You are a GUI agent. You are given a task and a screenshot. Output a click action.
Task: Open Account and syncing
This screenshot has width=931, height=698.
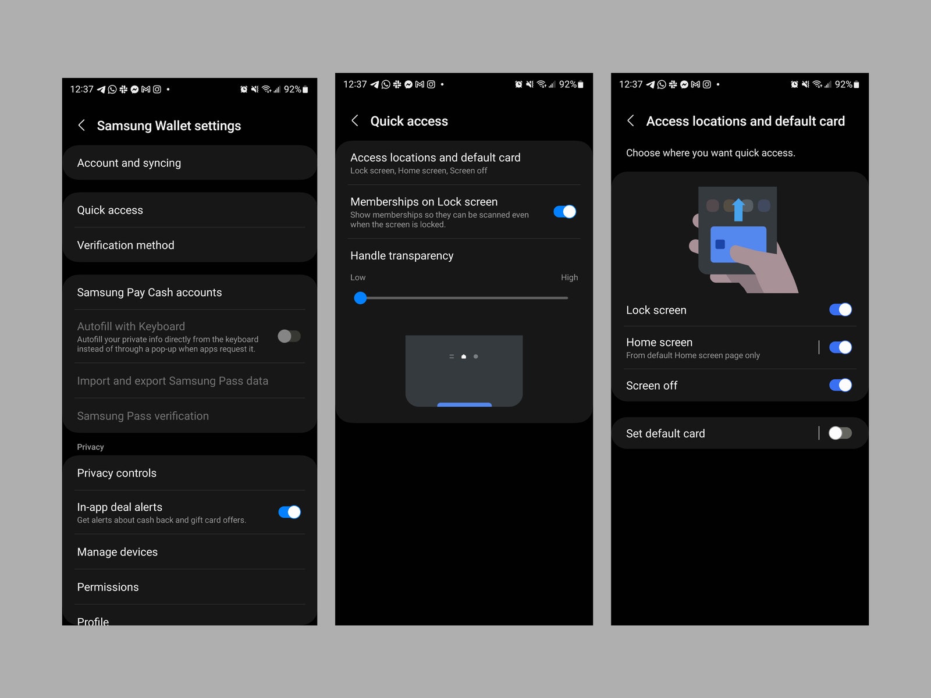click(x=190, y=163)
